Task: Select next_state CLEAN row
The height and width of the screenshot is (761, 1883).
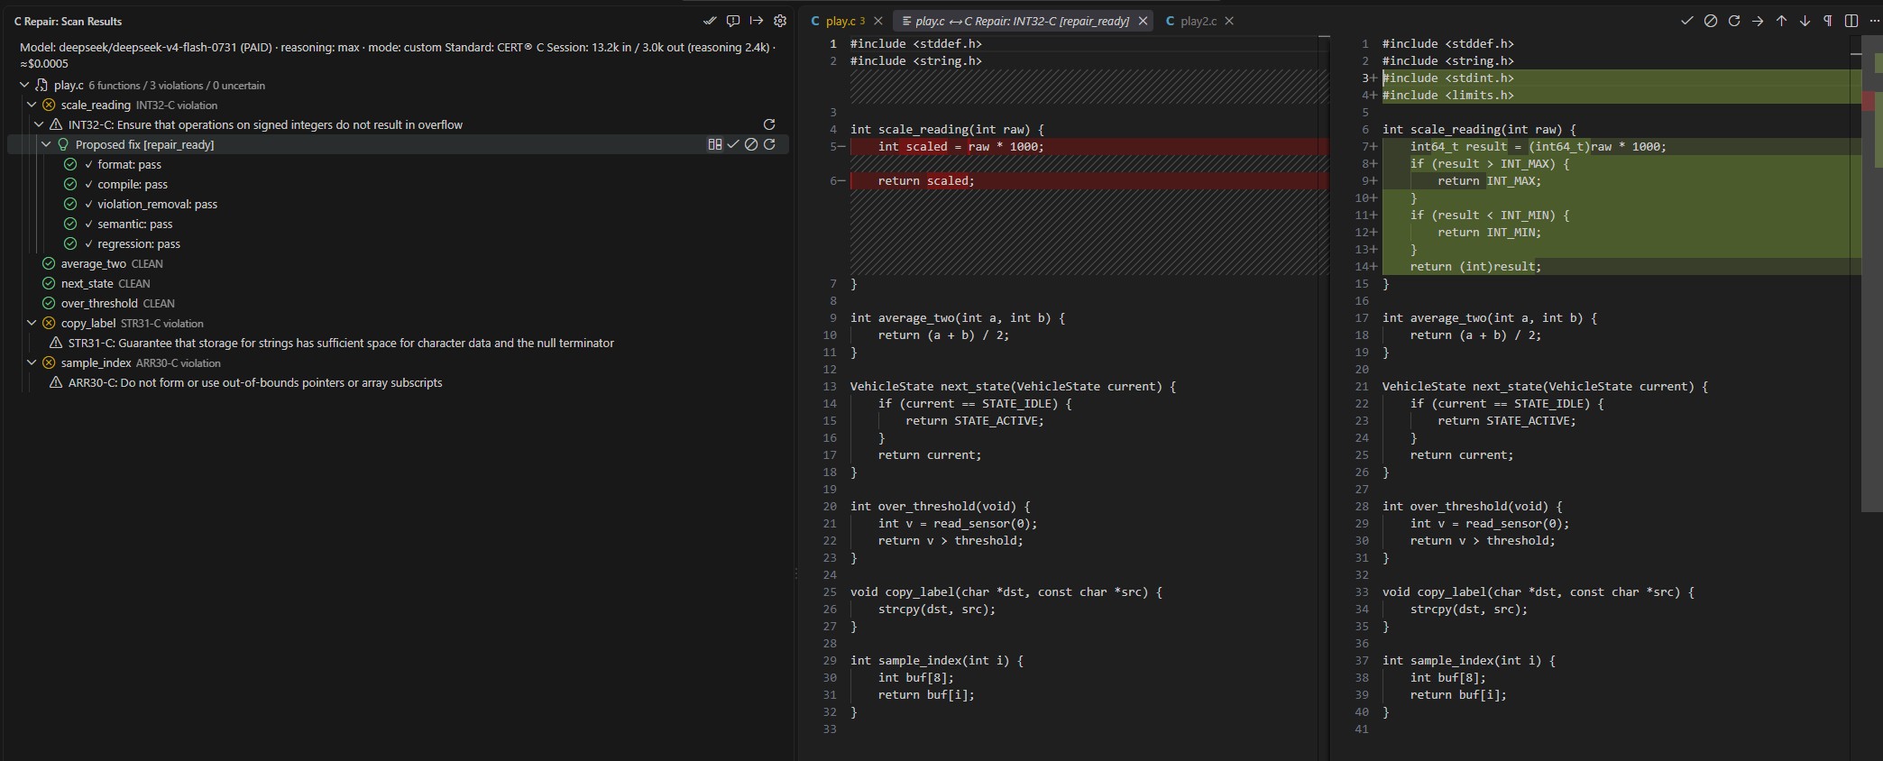Action: 398,283
